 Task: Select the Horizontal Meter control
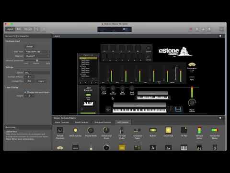(x=215, y=133)
